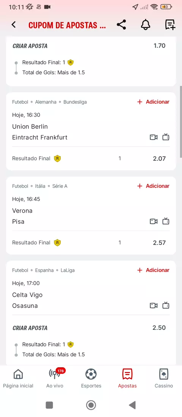This screenshot has width=182, height=417.
Task: Select the 2.07 odds for Union Berlin
Action: pos(159,159)
